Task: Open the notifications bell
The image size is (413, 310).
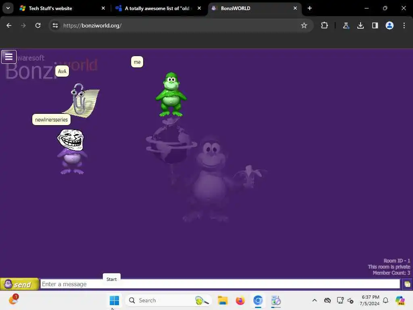Action: tap(386, 300)
